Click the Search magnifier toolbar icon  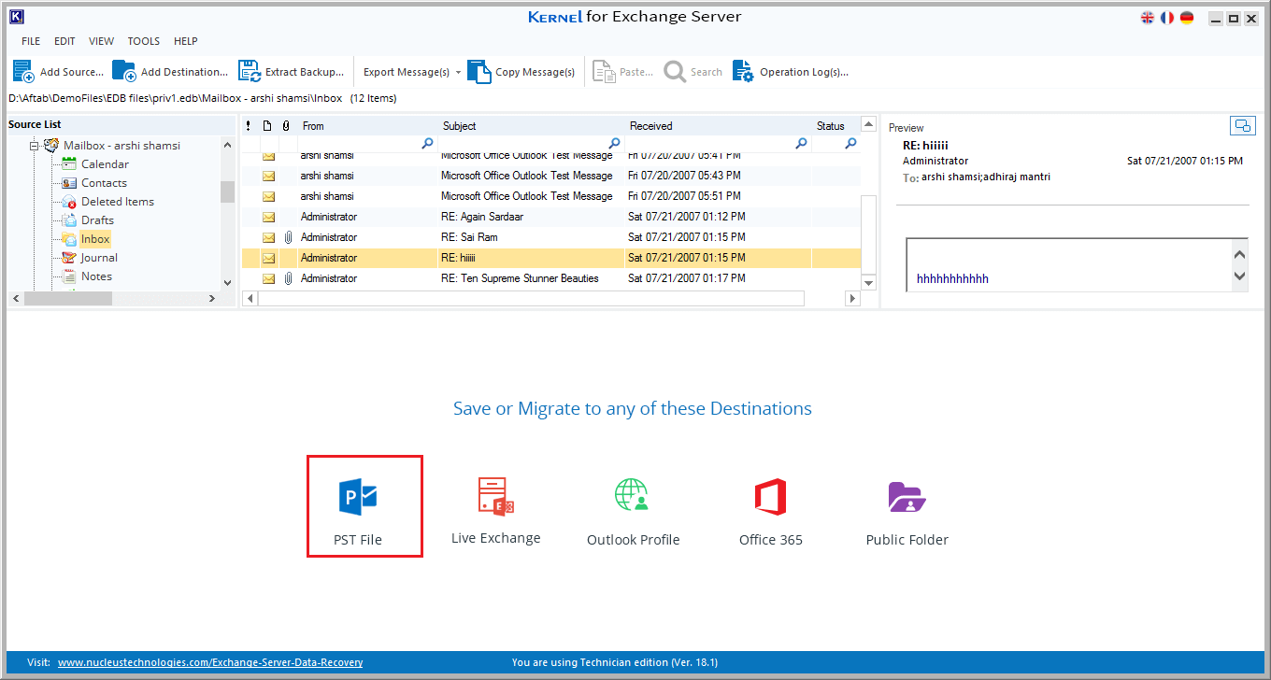pos(675,72)
